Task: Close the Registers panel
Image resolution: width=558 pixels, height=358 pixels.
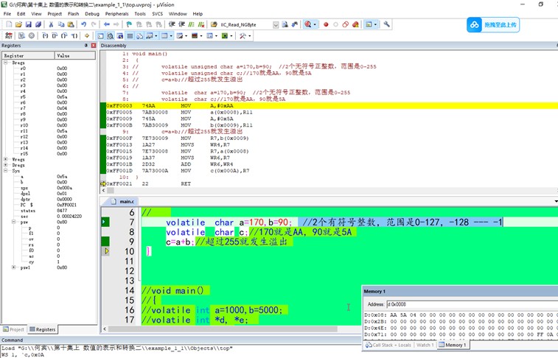Action: click(x=94, y=46)
